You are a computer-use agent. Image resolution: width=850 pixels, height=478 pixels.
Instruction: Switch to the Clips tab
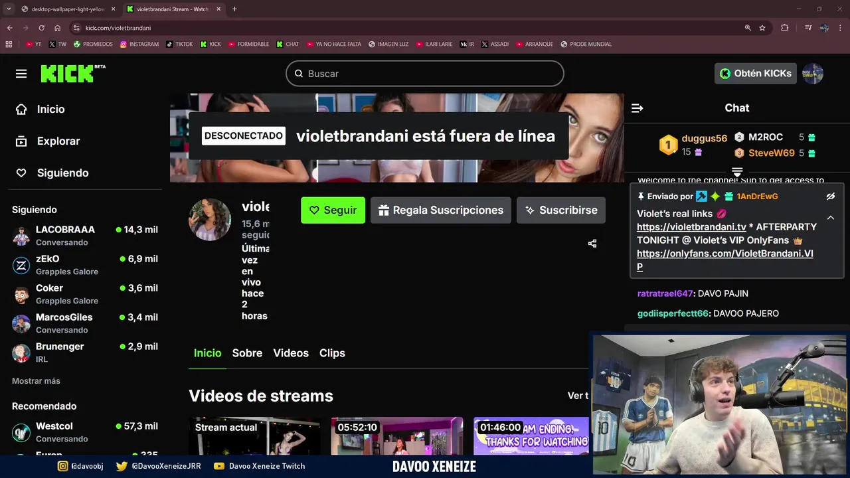(x=332, y=353)
